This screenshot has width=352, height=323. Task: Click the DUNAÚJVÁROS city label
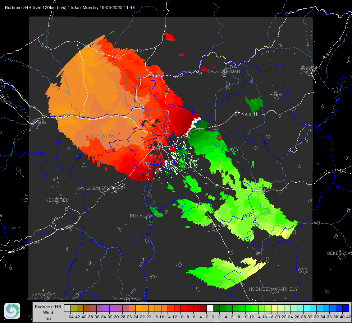tap(146, 216)
